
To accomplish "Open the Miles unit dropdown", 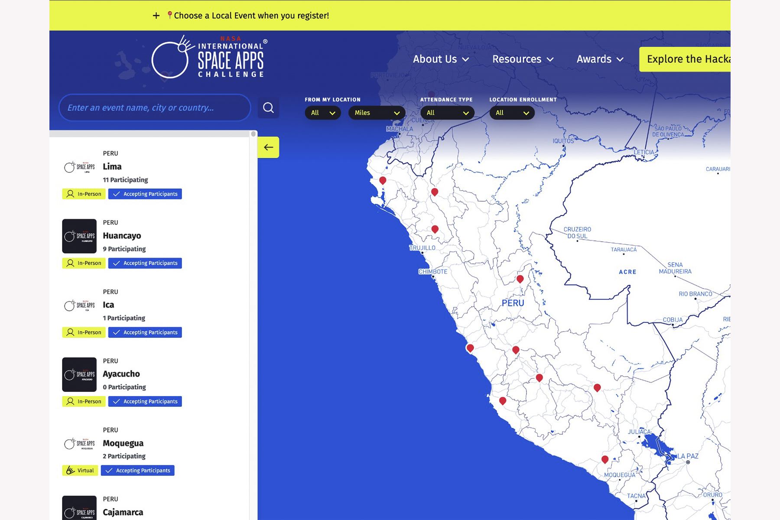I will tap(377, 113).
